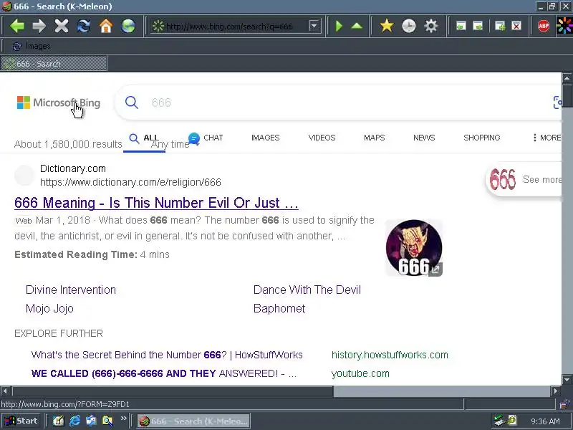Click vertical scrollbar up arrow
The height and width of the screenshot is (430, 573).
click(567, 78)
